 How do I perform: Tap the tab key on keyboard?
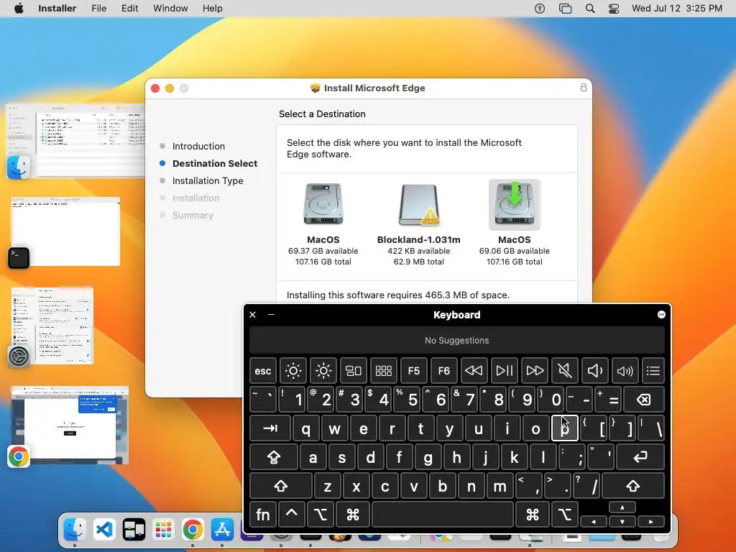point(270,428)
